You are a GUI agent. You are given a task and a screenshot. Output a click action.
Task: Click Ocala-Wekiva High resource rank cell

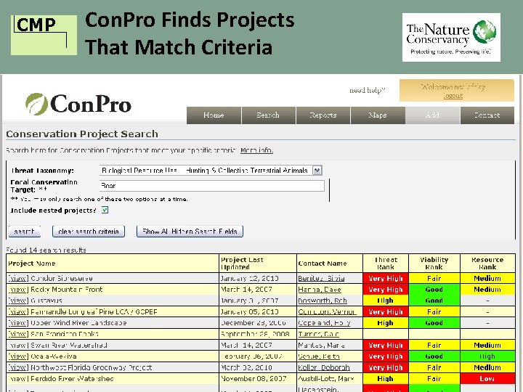[487, 356]
